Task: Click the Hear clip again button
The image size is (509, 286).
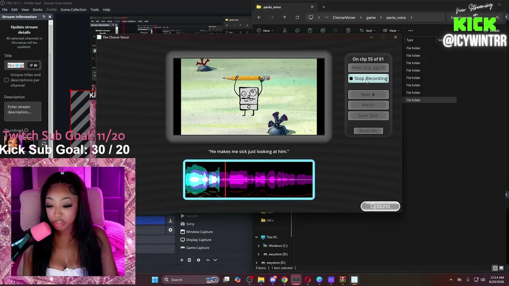Action: pyautogui.click(x=368, y=68)
